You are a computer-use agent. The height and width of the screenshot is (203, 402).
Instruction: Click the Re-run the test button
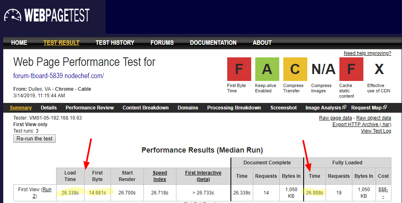(35, 139)
